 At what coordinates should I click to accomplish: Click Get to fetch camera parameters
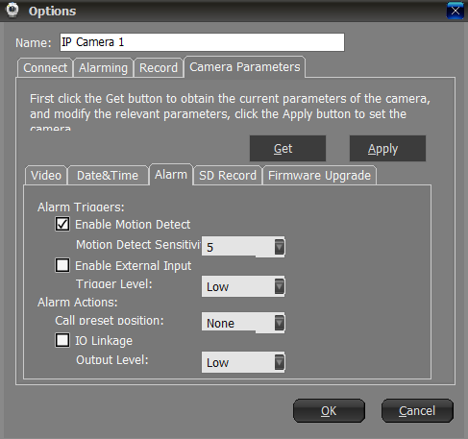point(287,149)
